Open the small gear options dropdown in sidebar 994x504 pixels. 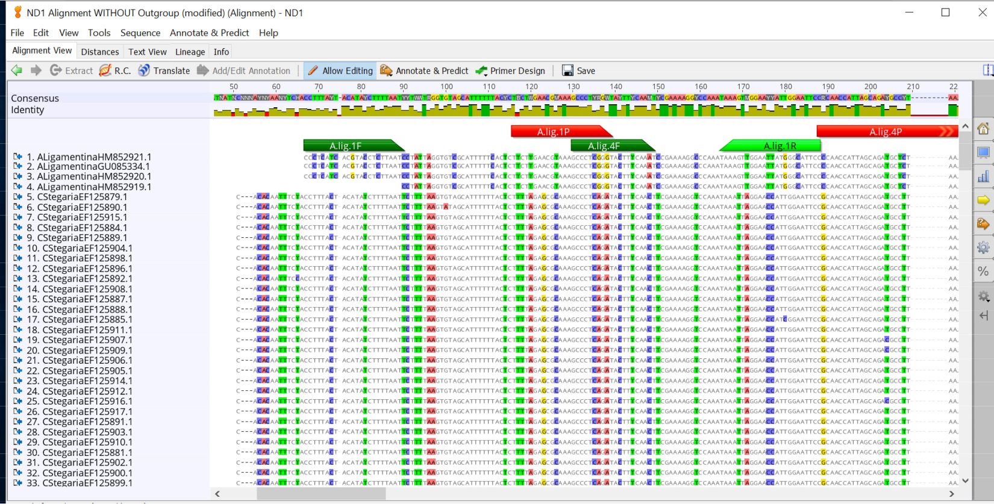click(983, 296)
